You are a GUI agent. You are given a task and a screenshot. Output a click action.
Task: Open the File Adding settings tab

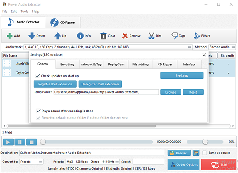(140, 65)
